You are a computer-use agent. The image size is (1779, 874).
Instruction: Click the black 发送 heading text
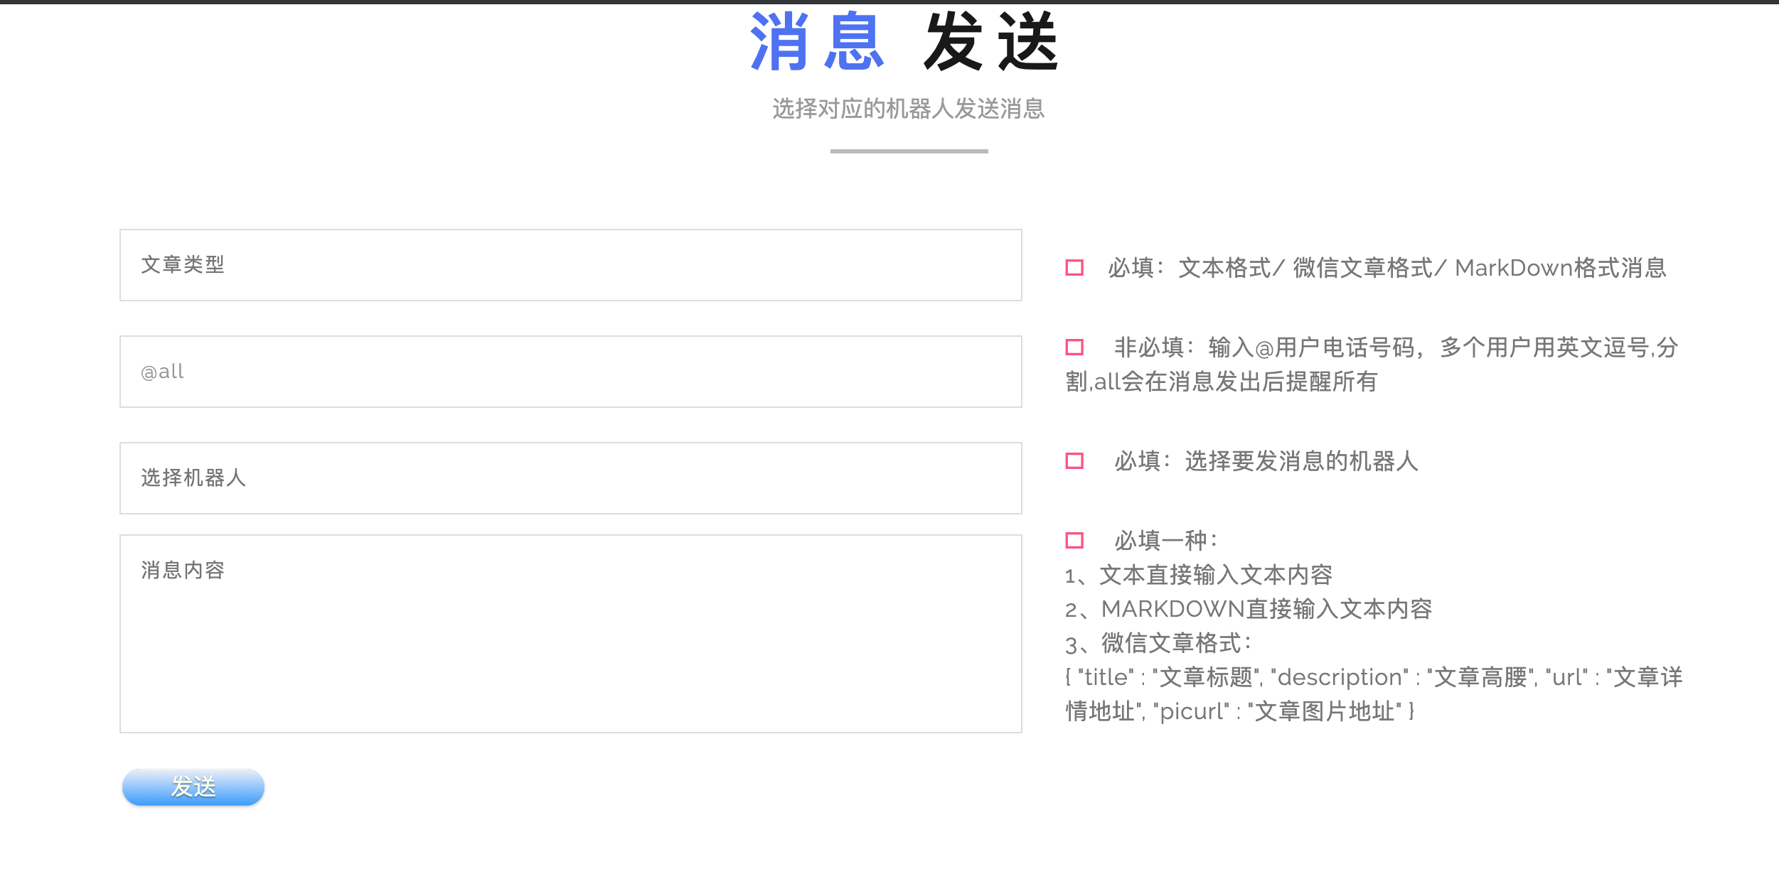click(x=991, y=43)
